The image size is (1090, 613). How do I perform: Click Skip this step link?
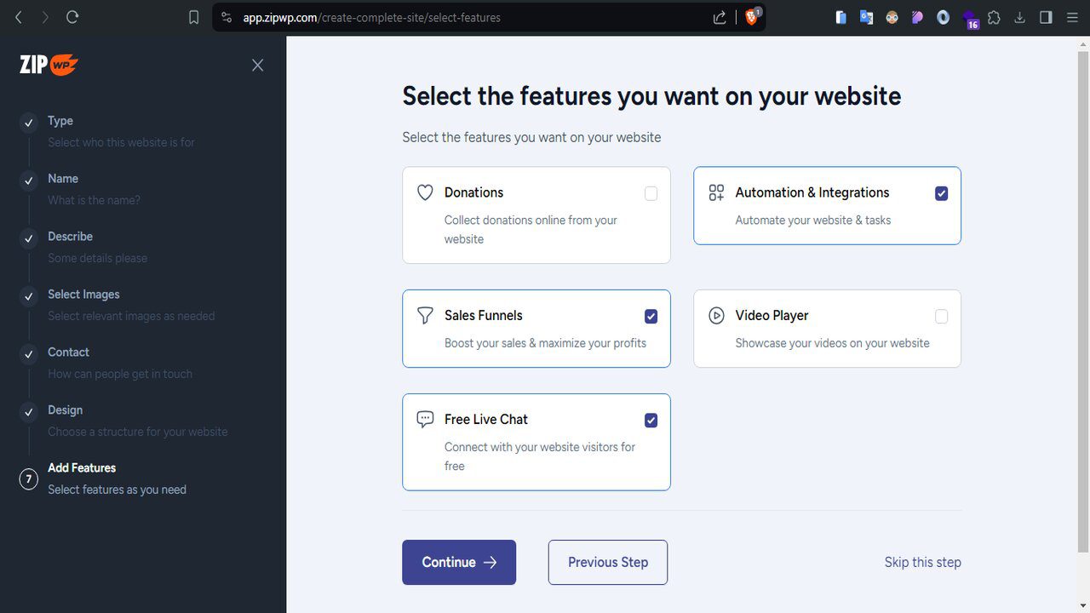point(922,562)
